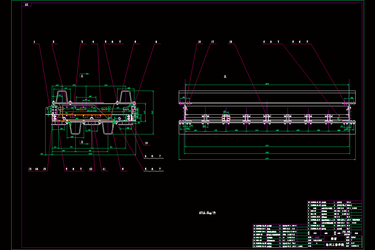Select callout number 11
This screenshot has width=375, height=250.
pyautogui.click(x=104, y=169)
